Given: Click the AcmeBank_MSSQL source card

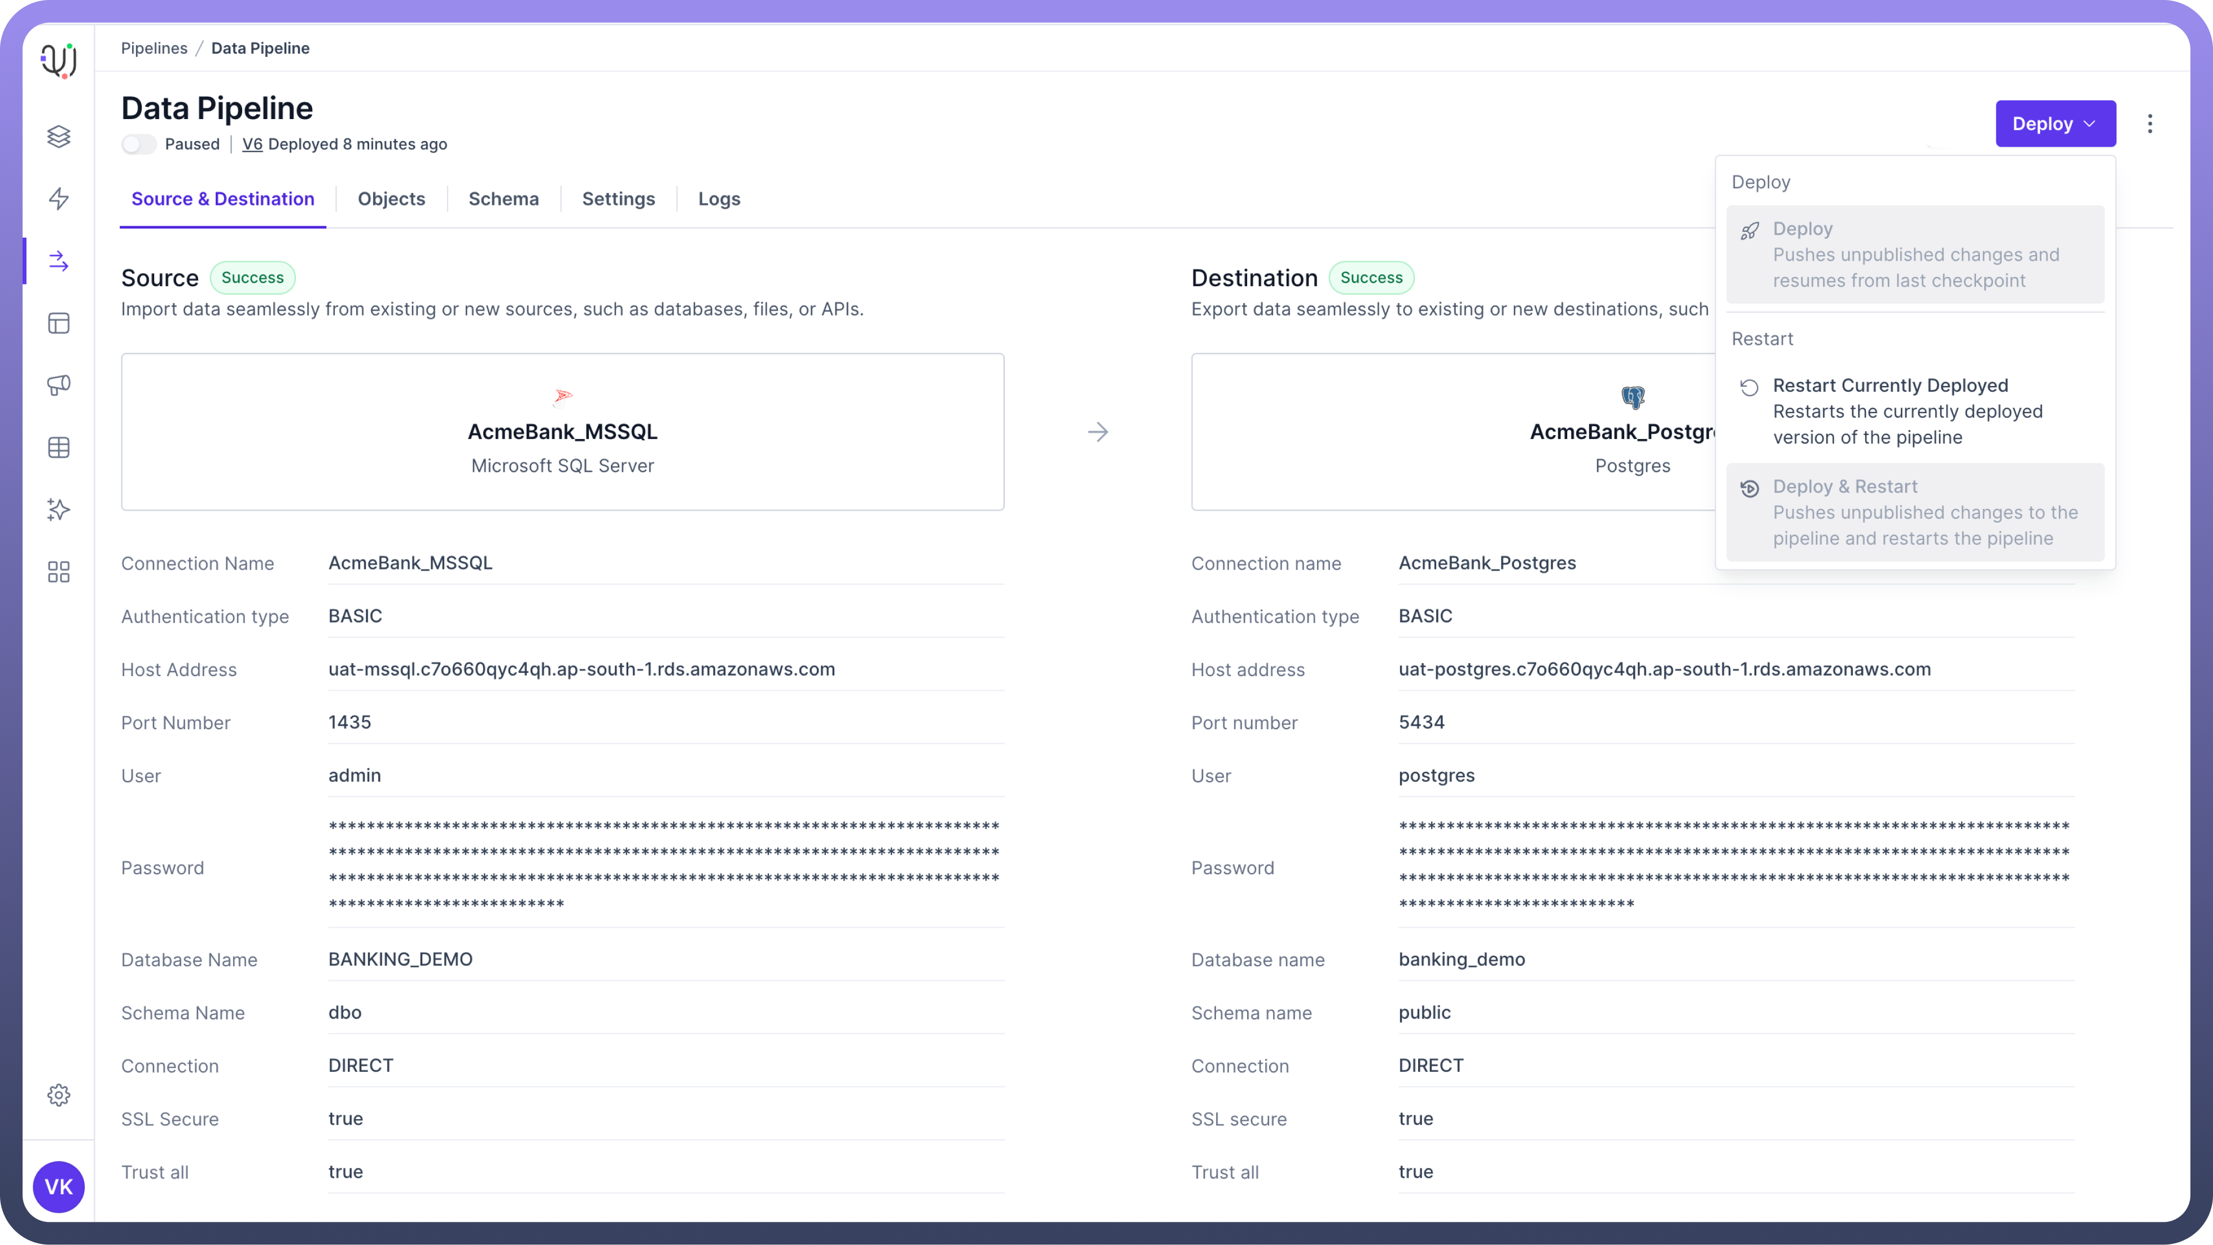Looking at the screenshot, I should 562,431.
